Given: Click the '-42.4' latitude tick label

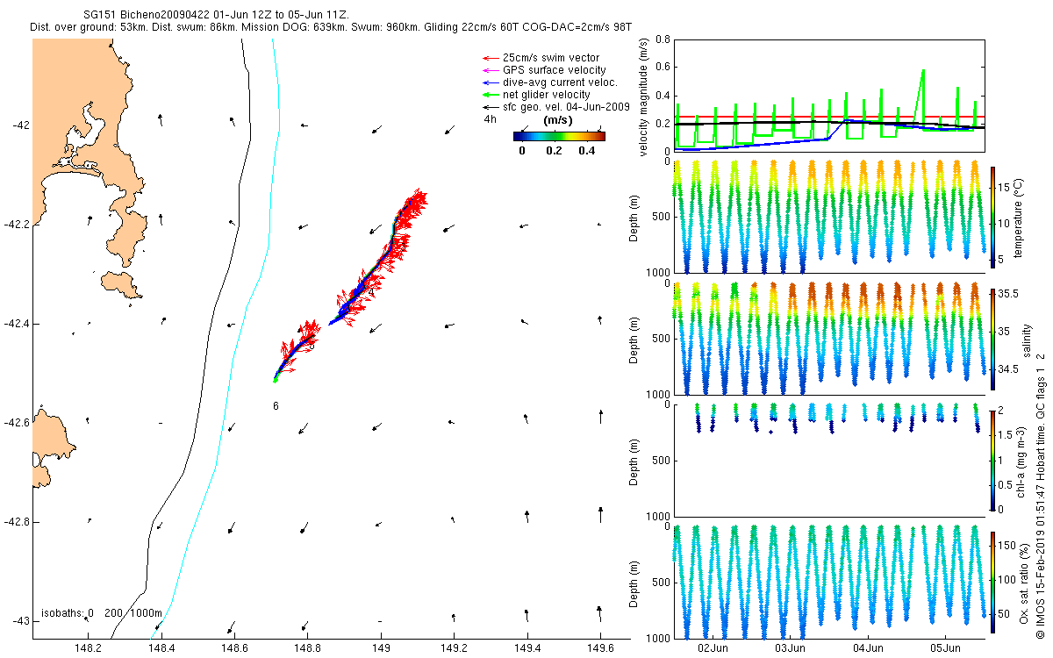Looking at the screenshot, I should point(18,324).
